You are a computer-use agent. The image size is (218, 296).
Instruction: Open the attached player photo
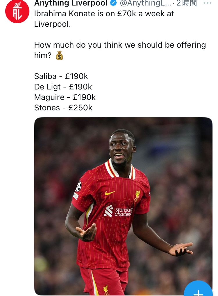click(x=123, y=206)
